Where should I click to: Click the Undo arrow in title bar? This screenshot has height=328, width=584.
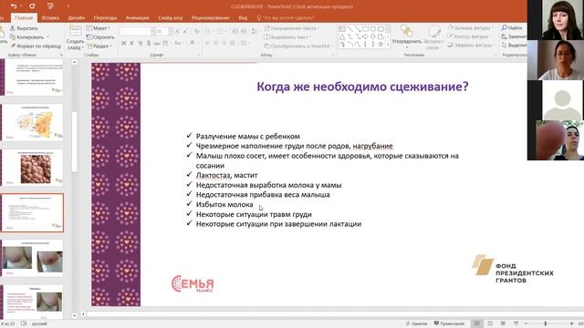point(14,6)
